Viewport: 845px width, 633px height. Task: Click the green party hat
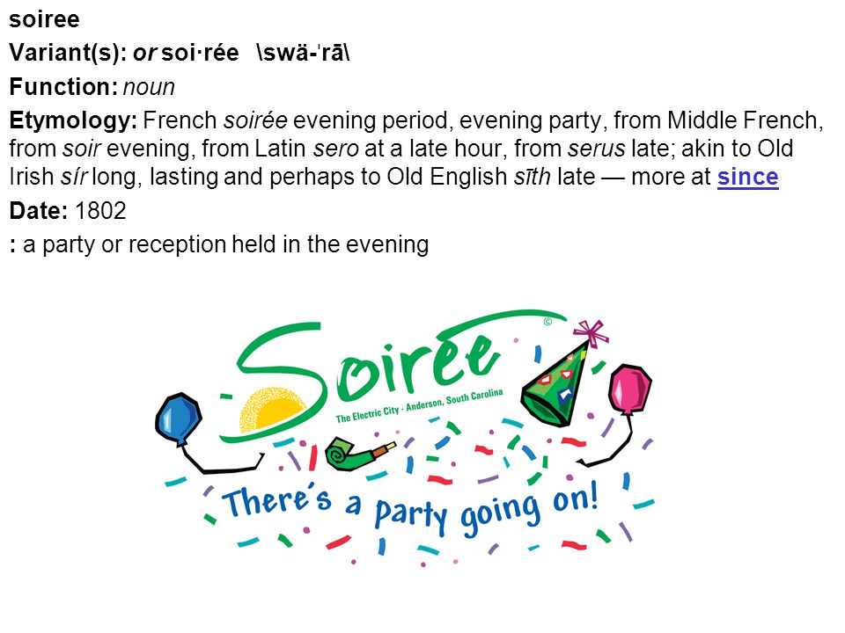[556, 385]
